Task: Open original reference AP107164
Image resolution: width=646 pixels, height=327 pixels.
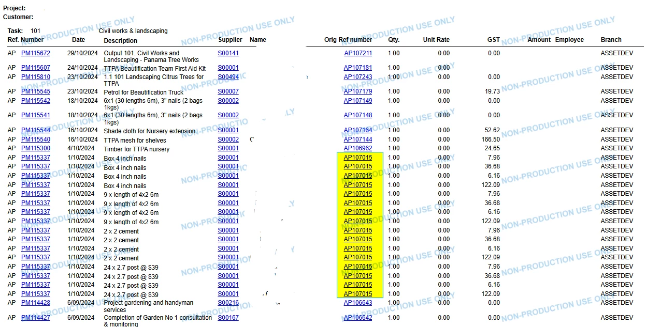Action: point(358,130)
